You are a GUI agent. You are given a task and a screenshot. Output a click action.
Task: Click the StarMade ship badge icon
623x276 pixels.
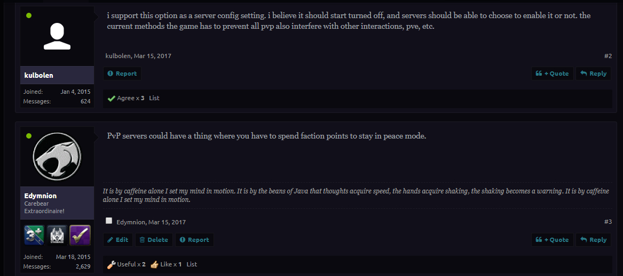pyautogui.click(x=57, y=235)
